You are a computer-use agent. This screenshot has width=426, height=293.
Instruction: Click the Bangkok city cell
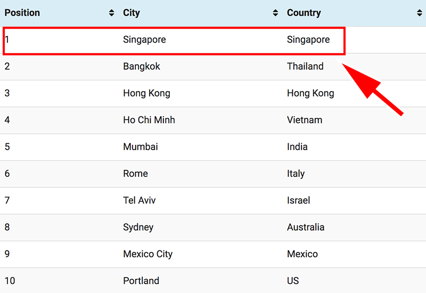[x=142, y=67]
